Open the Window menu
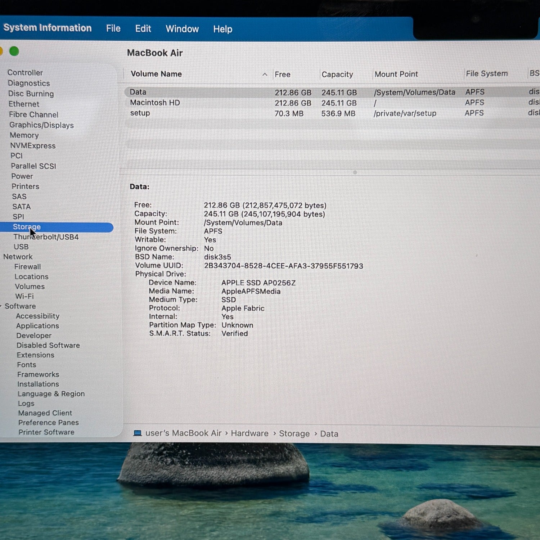 [182, 29]
